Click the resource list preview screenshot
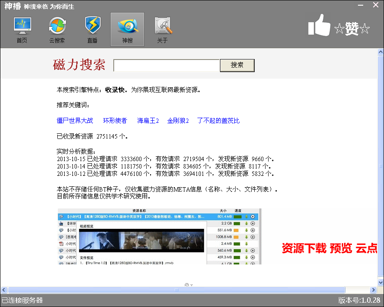The height and width of the screenshot is (307, 384). (x=160, y=236)
